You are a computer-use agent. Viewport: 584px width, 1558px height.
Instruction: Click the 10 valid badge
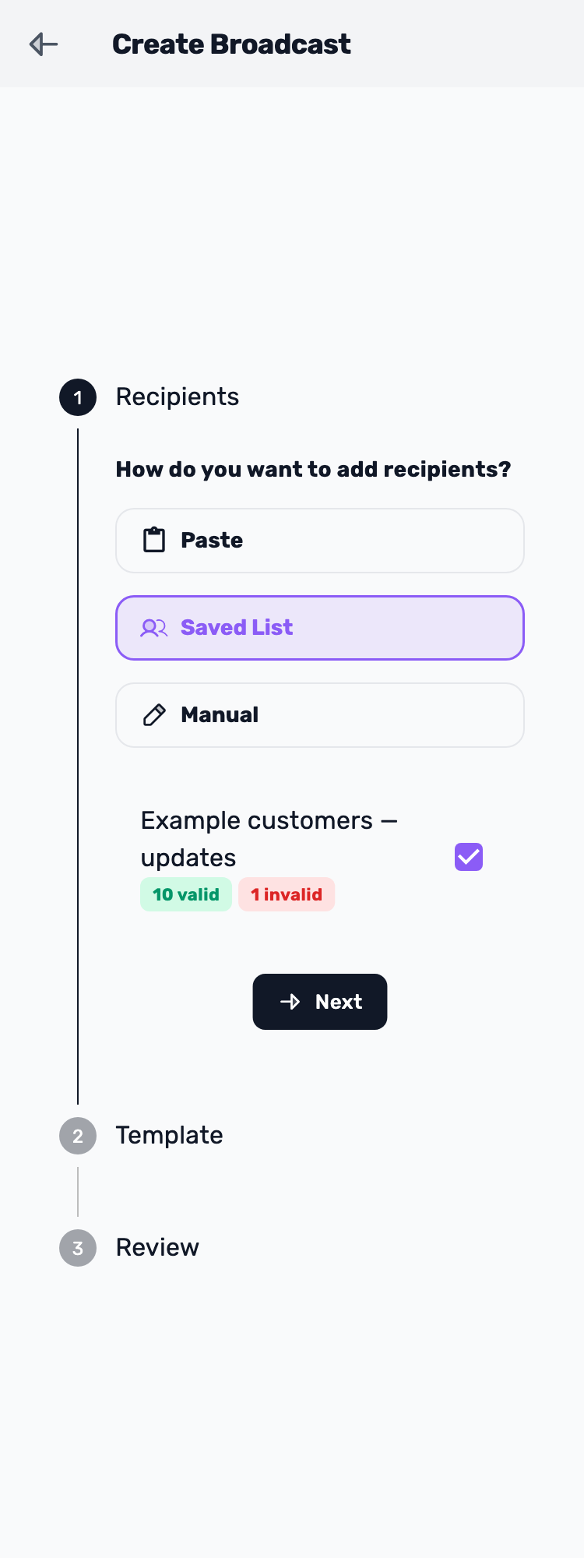(186, 894)
